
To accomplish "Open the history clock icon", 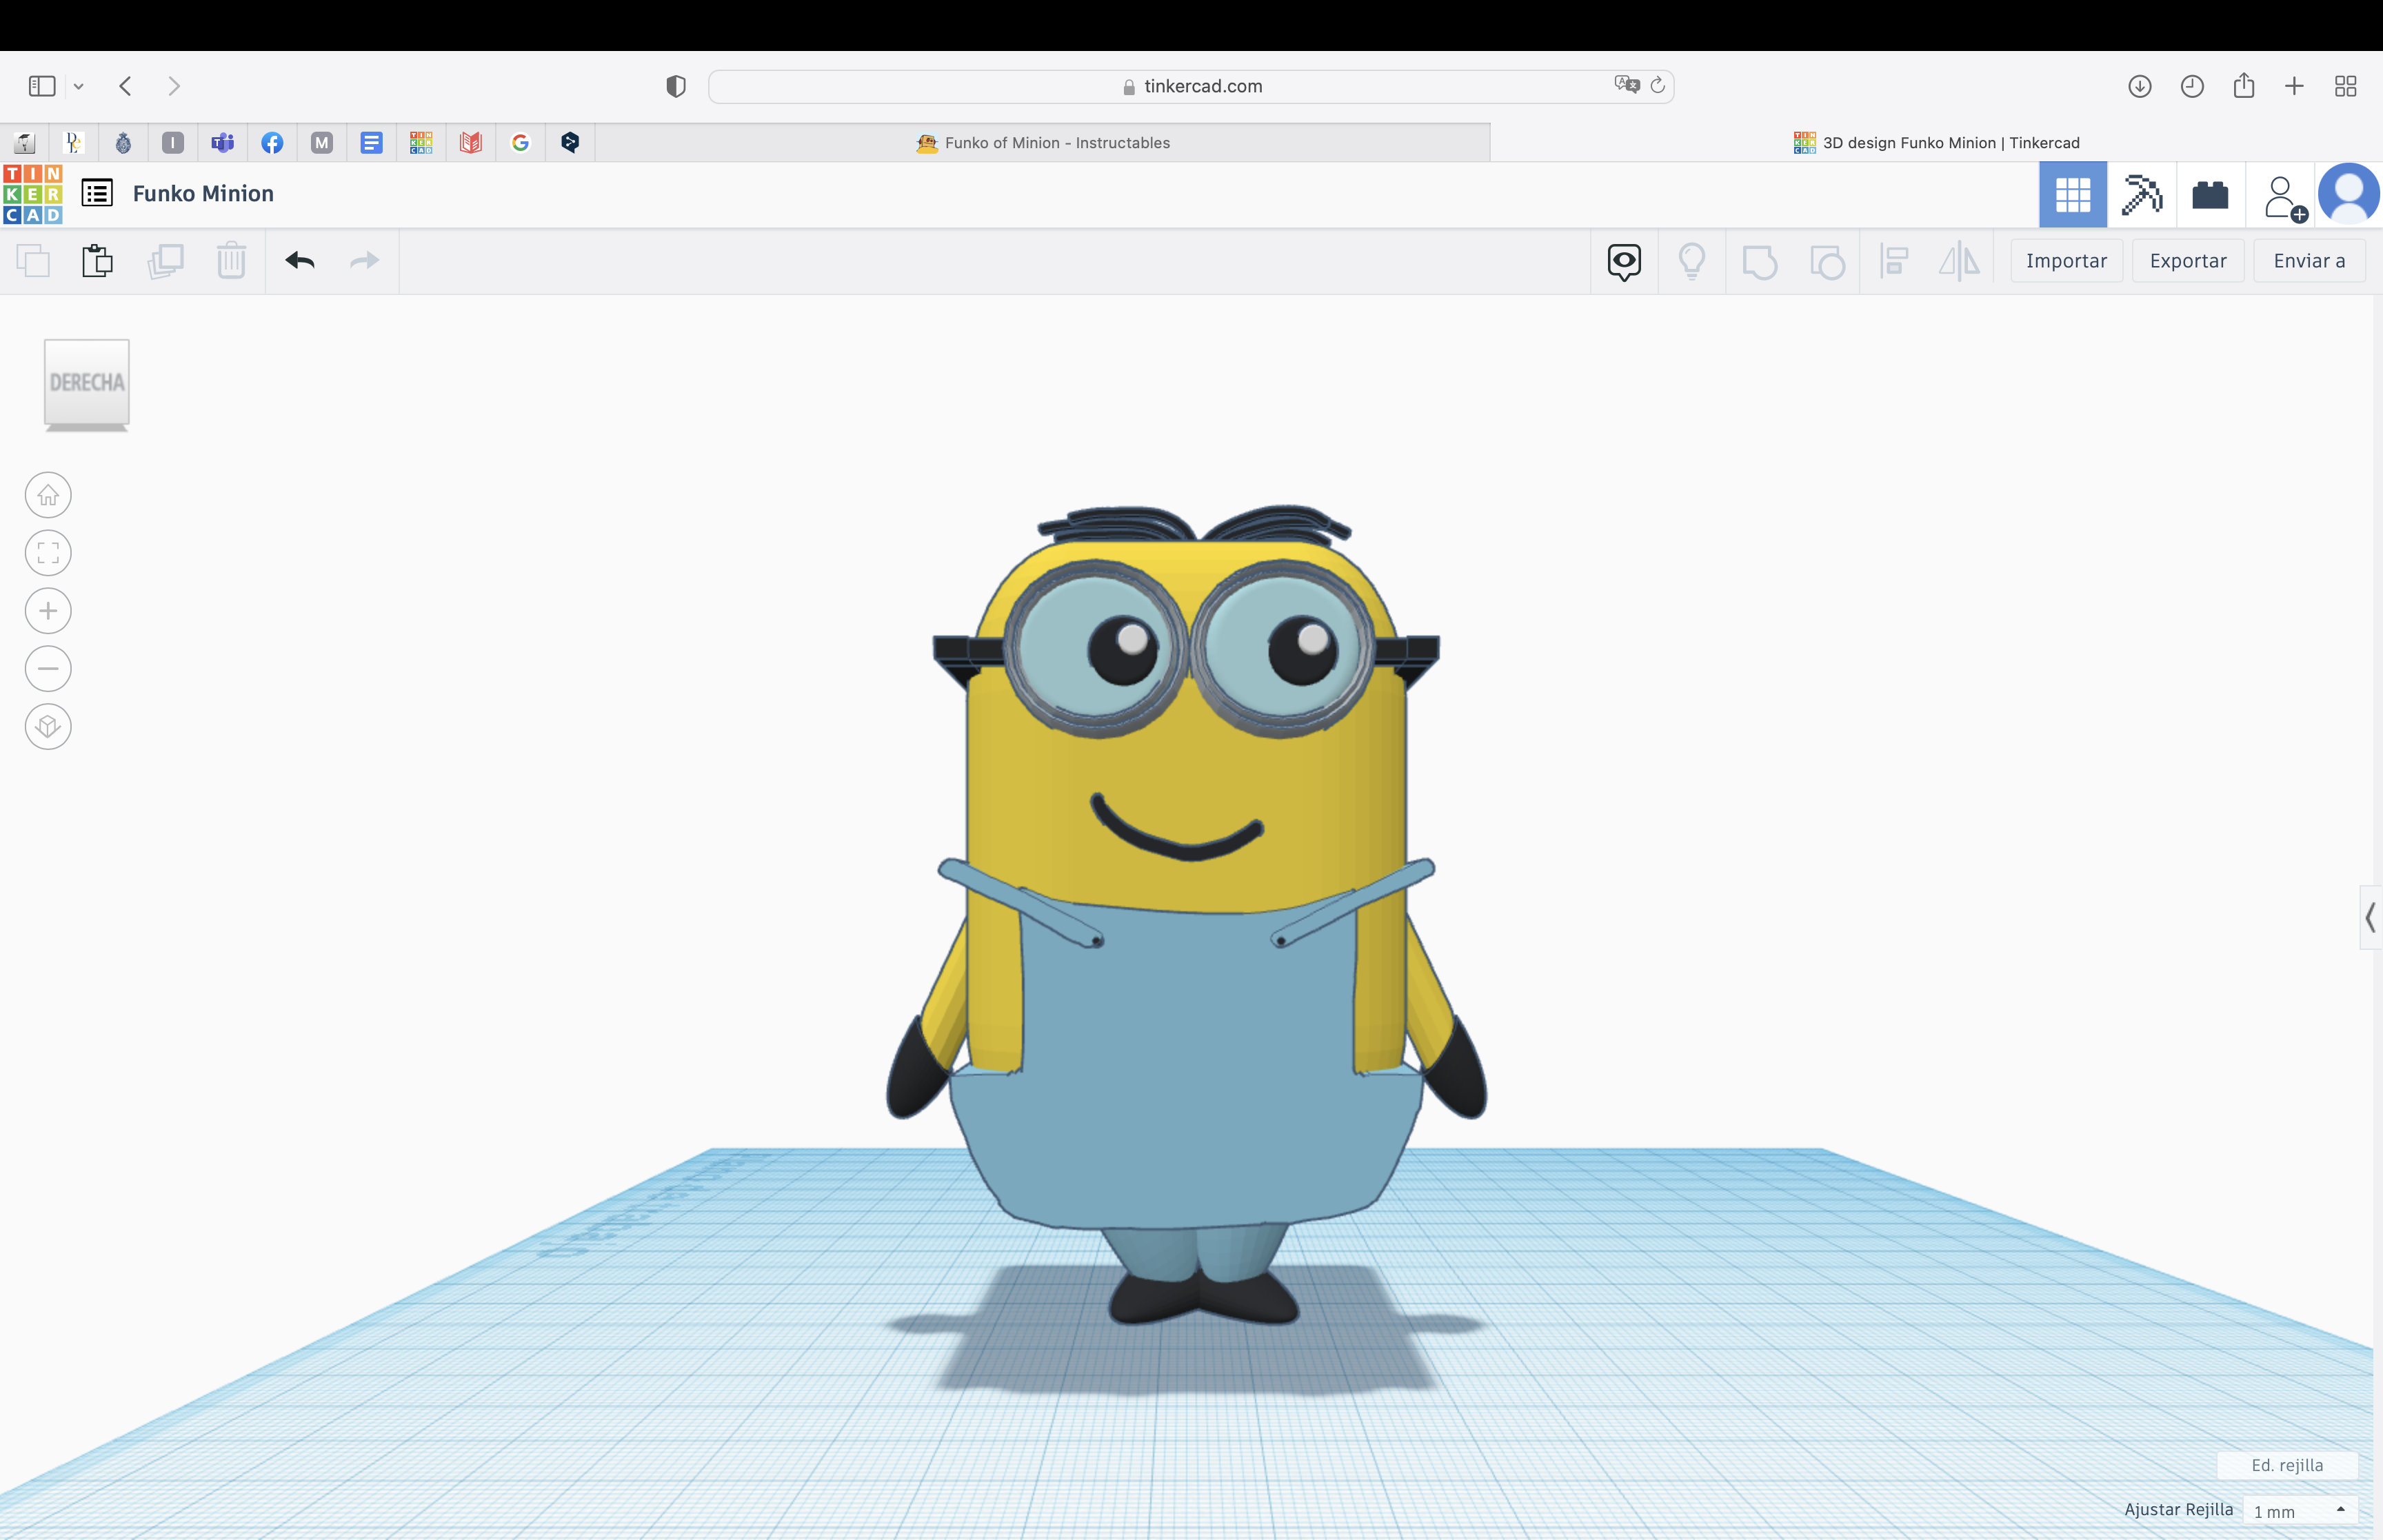I will (2192, 86).
